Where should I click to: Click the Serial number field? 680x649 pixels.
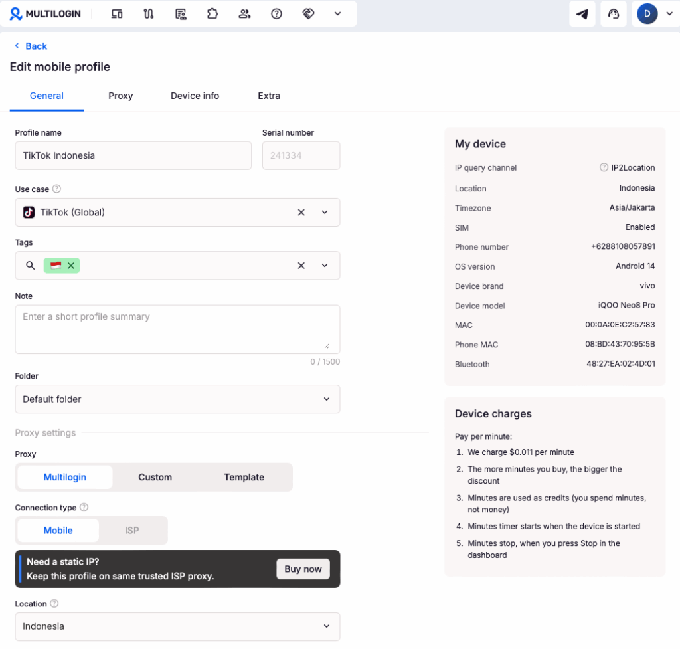(301, 155)
